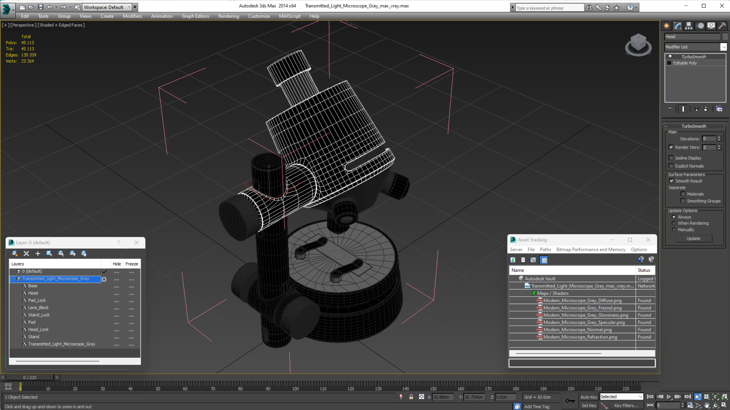This screenshot has height=410, width=730.
Task: Select Manually update radio button
Action: [674, 229]
